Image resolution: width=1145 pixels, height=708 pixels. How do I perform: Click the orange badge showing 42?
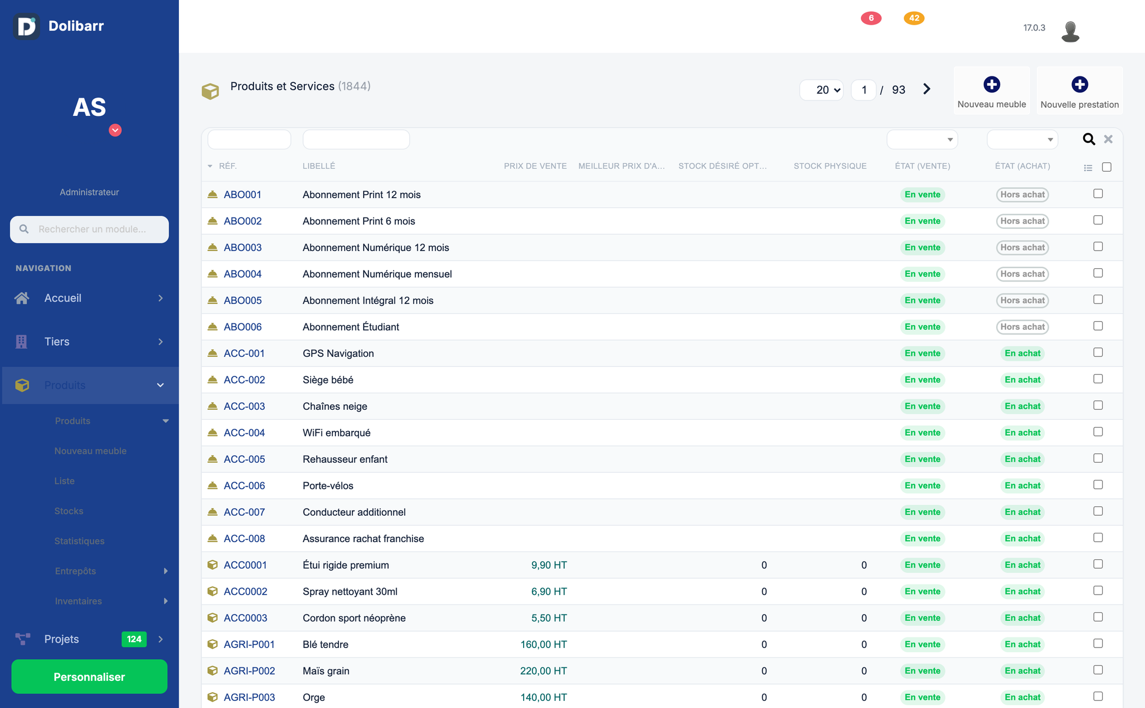coord(914,18)
